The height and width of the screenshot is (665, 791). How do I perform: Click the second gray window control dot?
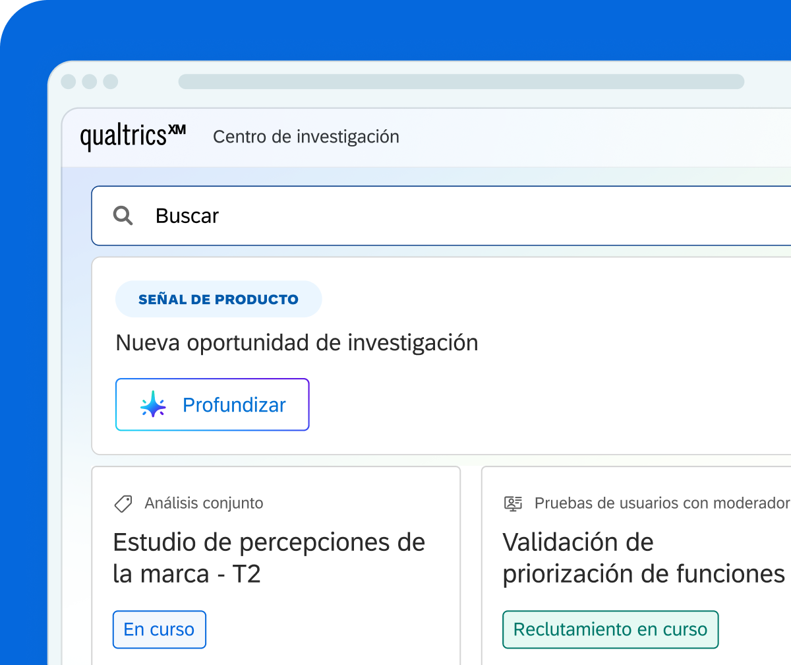pos(90,82)
